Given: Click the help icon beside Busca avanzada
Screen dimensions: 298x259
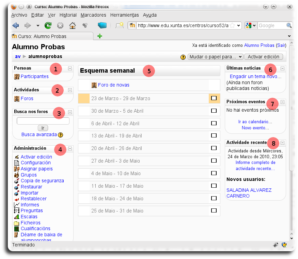Looking at the screenshot, I should (61, 134).
